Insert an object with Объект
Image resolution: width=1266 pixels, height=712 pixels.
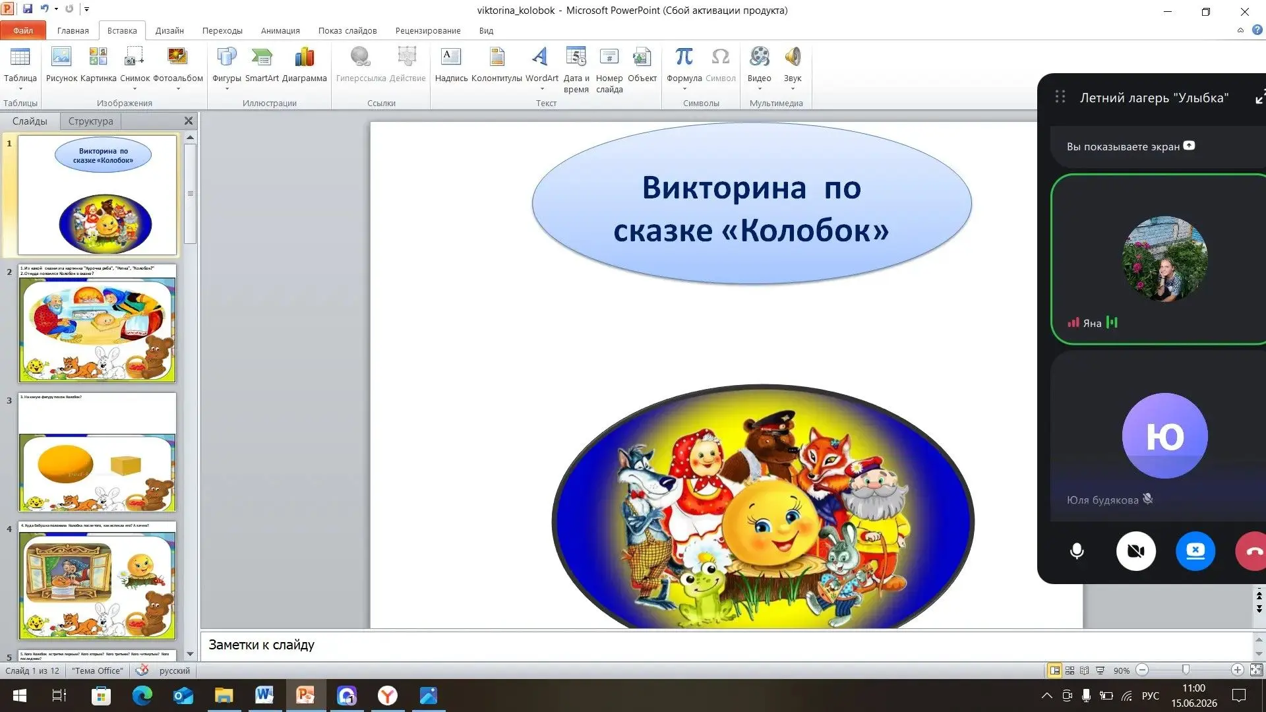pos(642,65)
